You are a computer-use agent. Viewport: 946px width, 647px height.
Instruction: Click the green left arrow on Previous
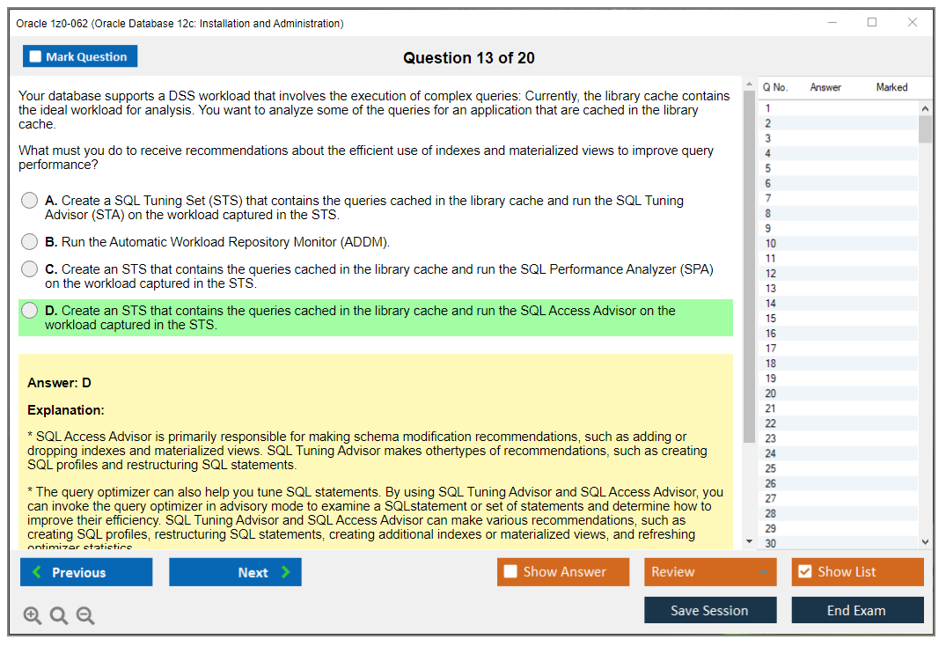coord(37,572)
